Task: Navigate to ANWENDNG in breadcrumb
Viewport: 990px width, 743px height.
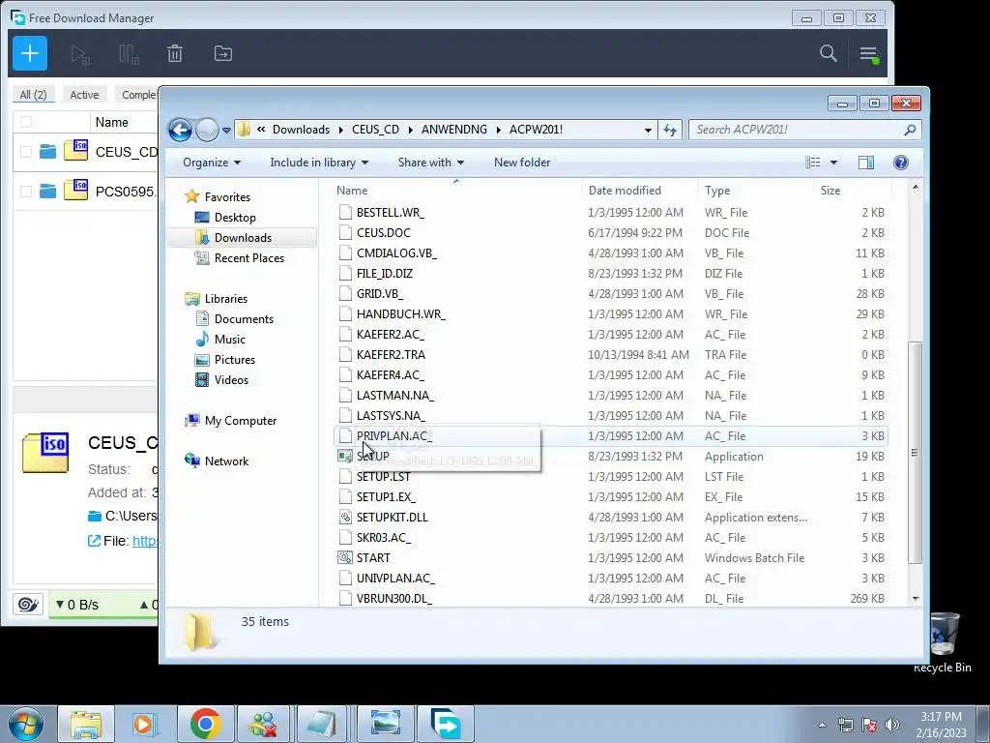Action: (454, 130)
